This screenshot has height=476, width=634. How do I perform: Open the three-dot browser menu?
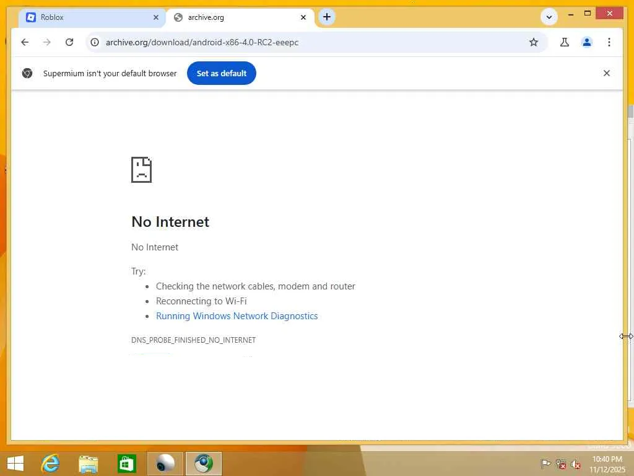pyautogui.click(x=609, y=42)
